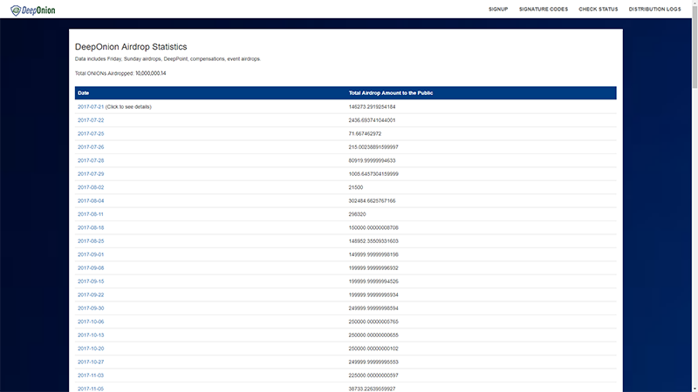Open SIGNATURE CODES page
This screenshot has height=392, width=698.
544,10
